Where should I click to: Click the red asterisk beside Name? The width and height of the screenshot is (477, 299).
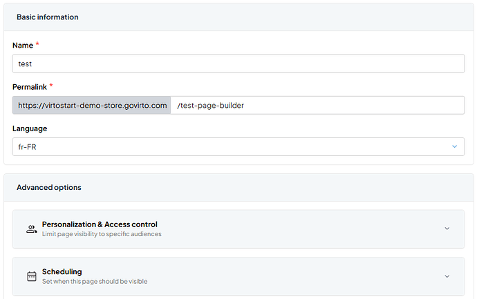(x=37, y=45)
